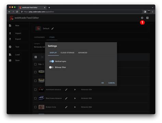Click the Save disk icon
The image size is (162, 123).
pos(10,60)
